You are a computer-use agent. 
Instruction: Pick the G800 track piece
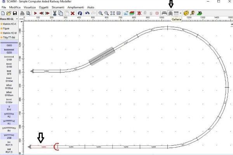click(x=9, y=45)
